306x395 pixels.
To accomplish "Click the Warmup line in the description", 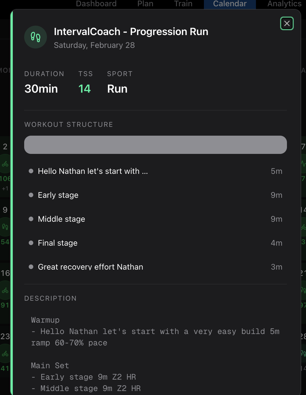I will (x=46, y=320).
